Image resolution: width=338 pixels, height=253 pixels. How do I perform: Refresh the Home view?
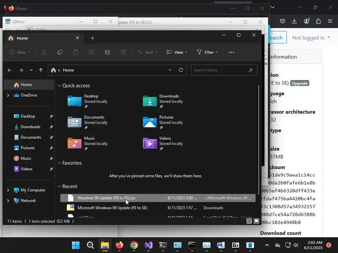click(181, 70)
